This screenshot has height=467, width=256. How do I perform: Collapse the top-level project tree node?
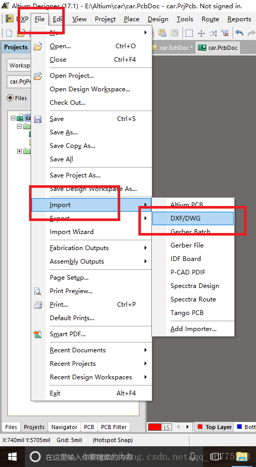pos(13,118)
